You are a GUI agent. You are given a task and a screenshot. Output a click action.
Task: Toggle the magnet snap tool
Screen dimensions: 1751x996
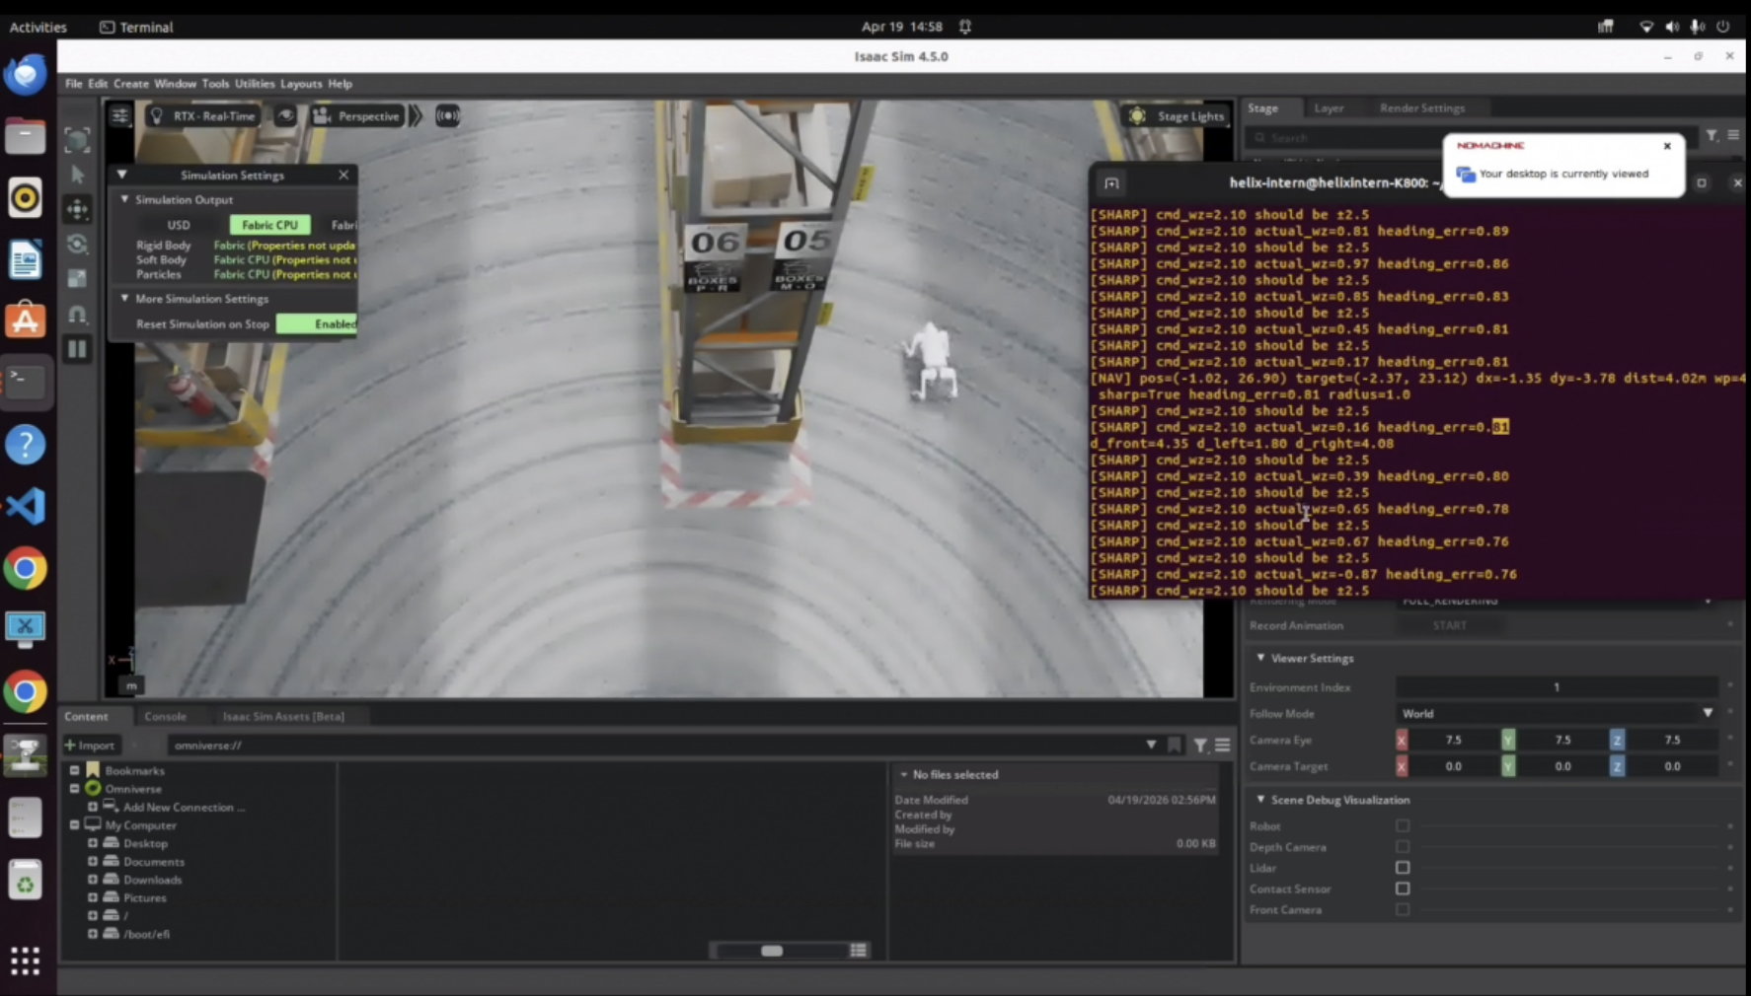pos(77,315)
